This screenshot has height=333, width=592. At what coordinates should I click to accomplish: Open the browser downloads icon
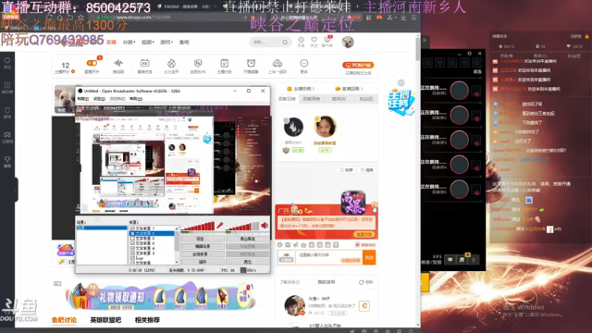[x=403, y=18]
